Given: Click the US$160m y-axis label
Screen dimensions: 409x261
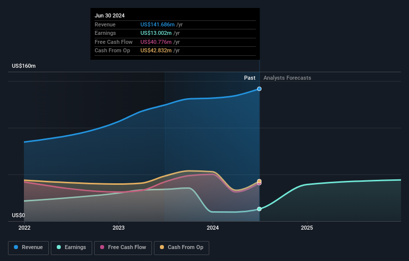Looking at the screenshot, I should pyautogui.click(x=24, y=66).
